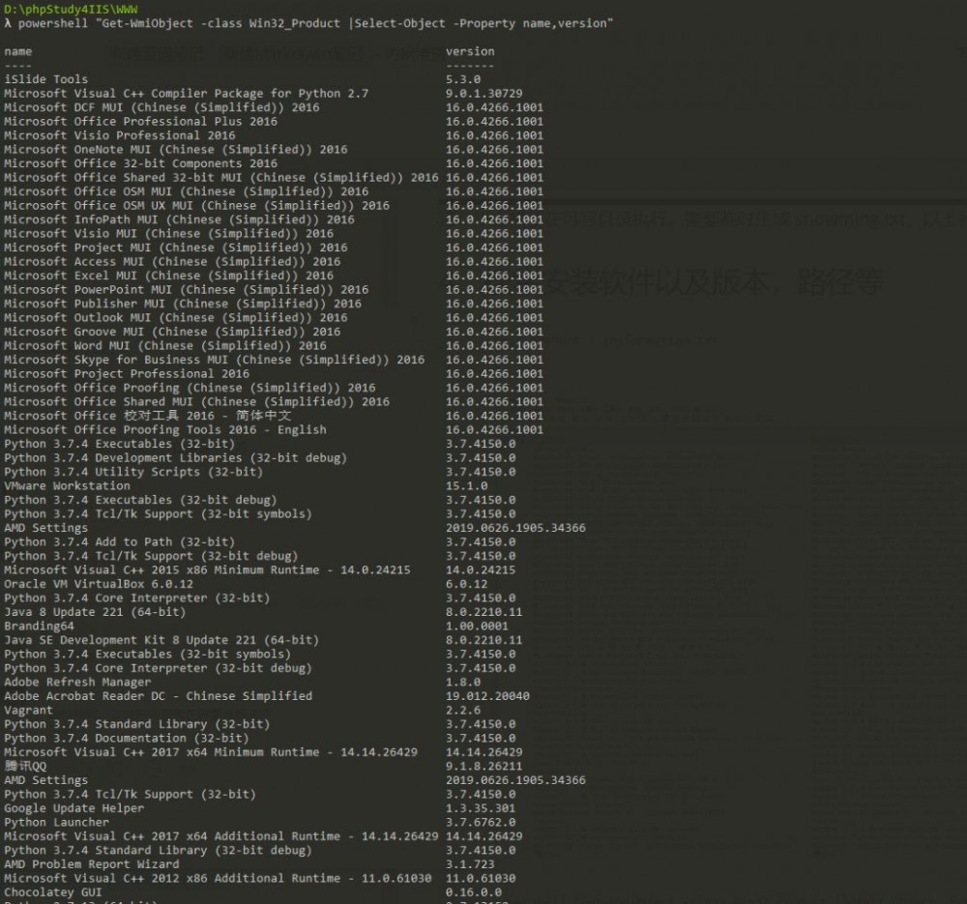
Task: Click 'Python 3.7.4 Development Libraries (32-bit debug)'
Action: 176,458
